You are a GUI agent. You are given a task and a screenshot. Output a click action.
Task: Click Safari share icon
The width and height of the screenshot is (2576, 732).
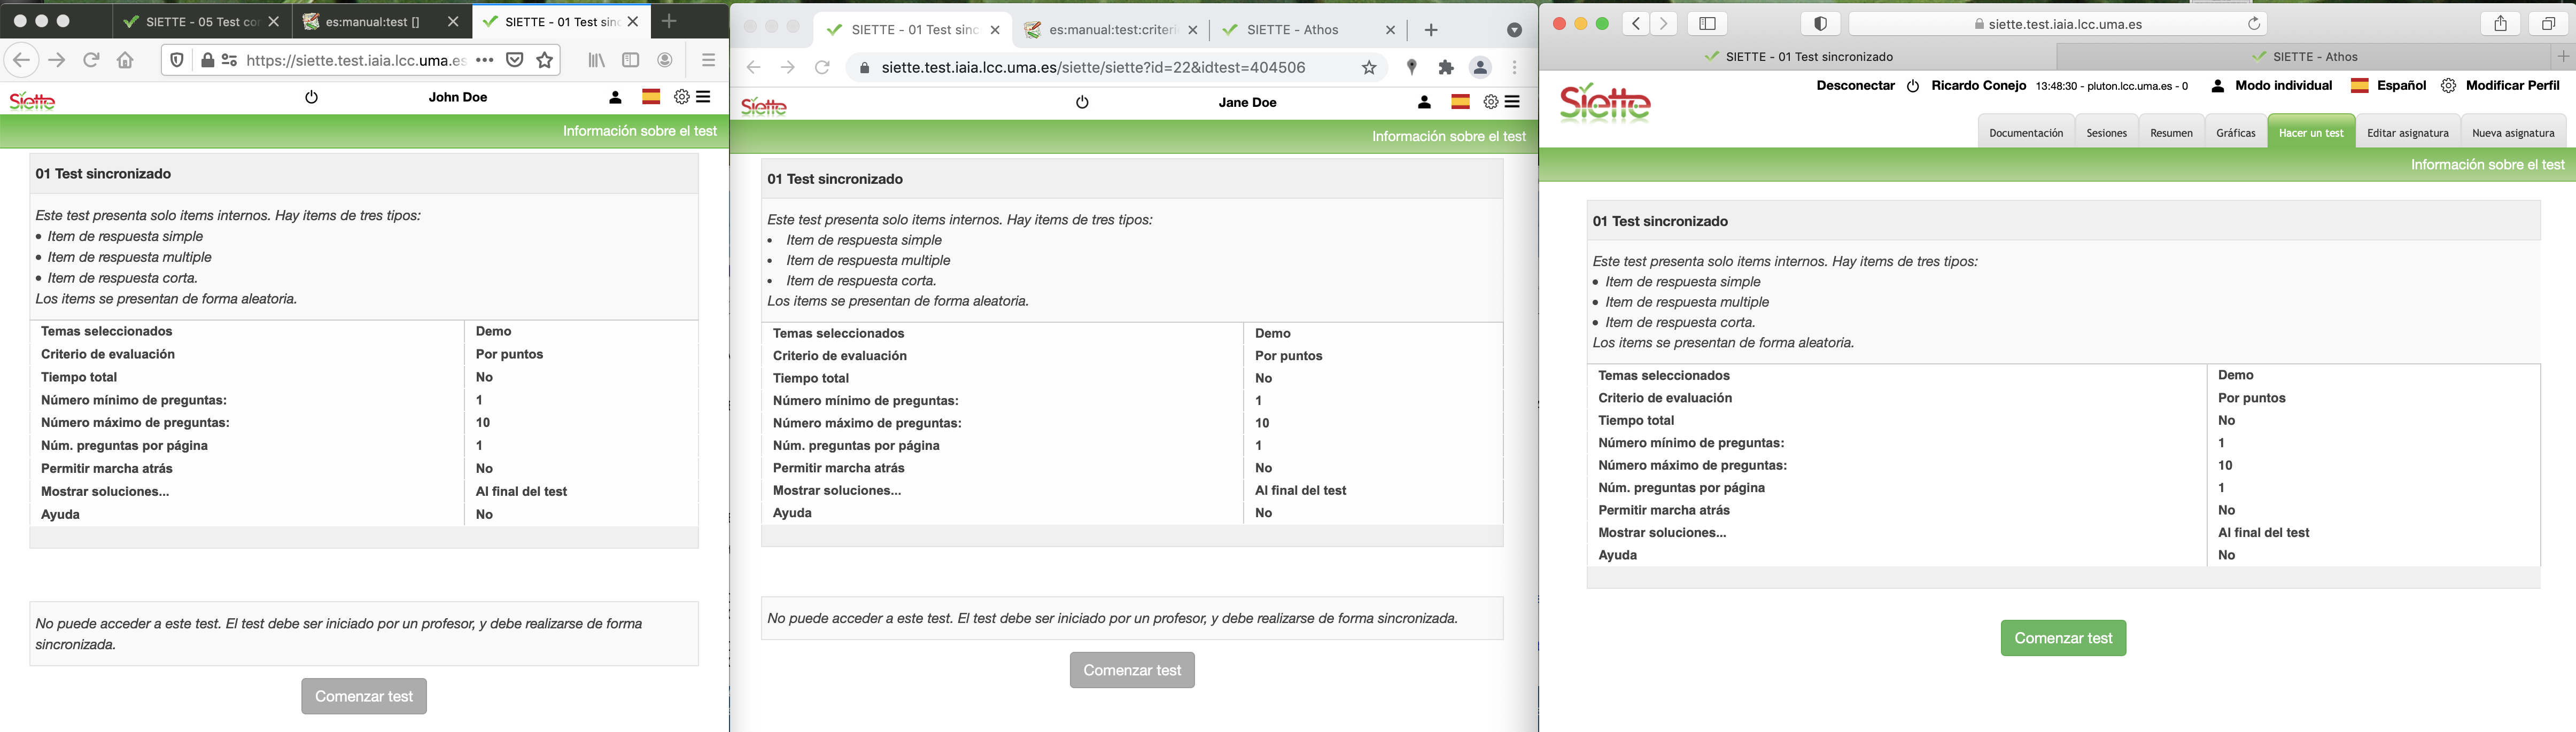click(x=2500, y=24)
